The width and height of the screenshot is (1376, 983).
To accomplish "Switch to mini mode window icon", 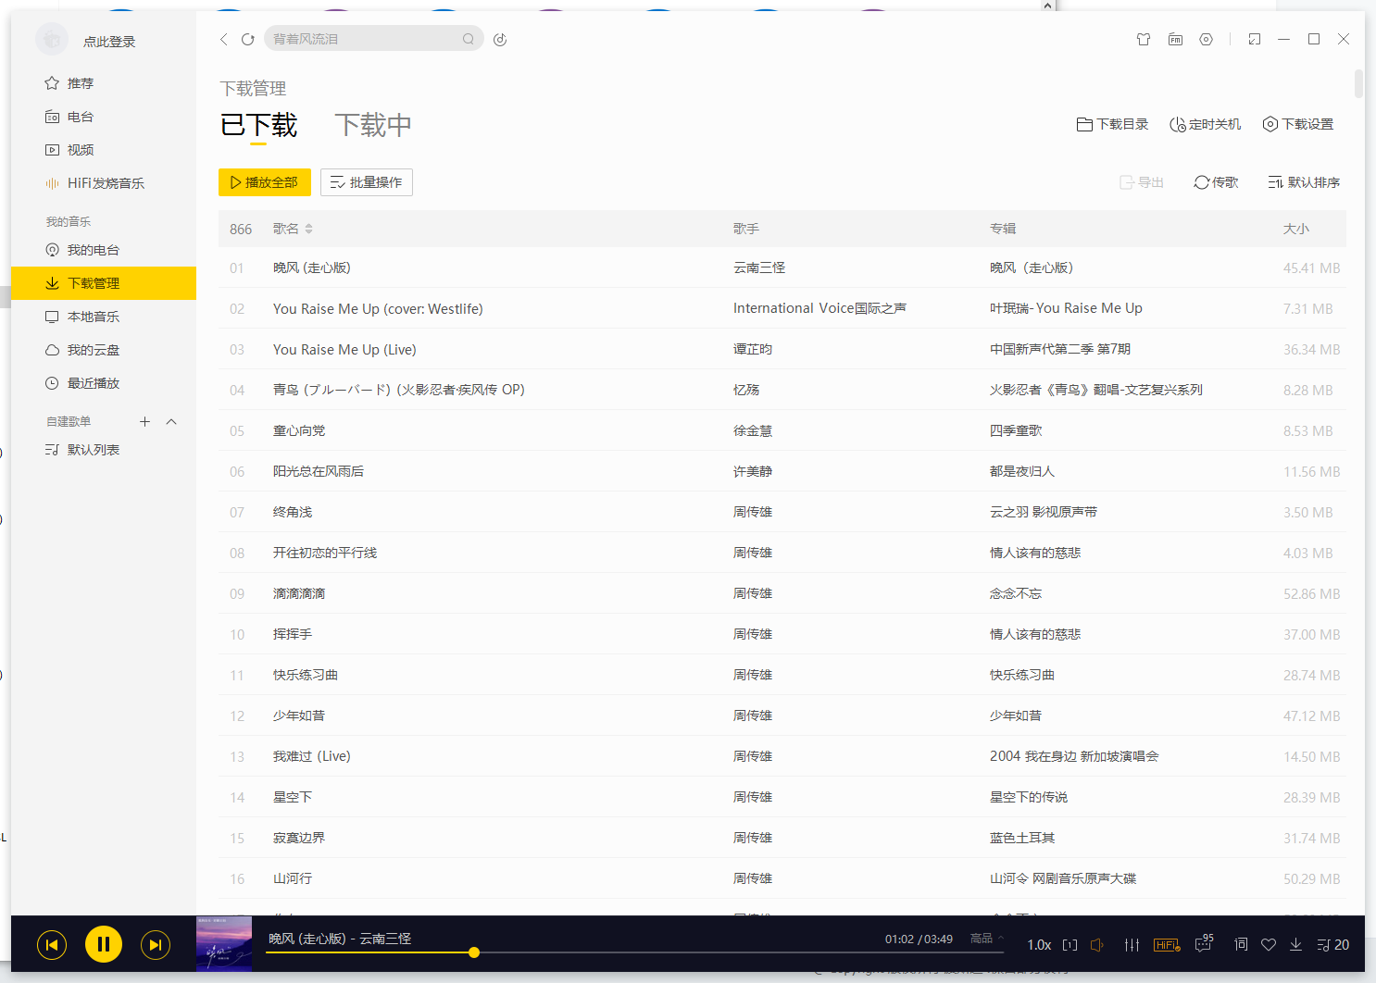I will pos(1255,39).
